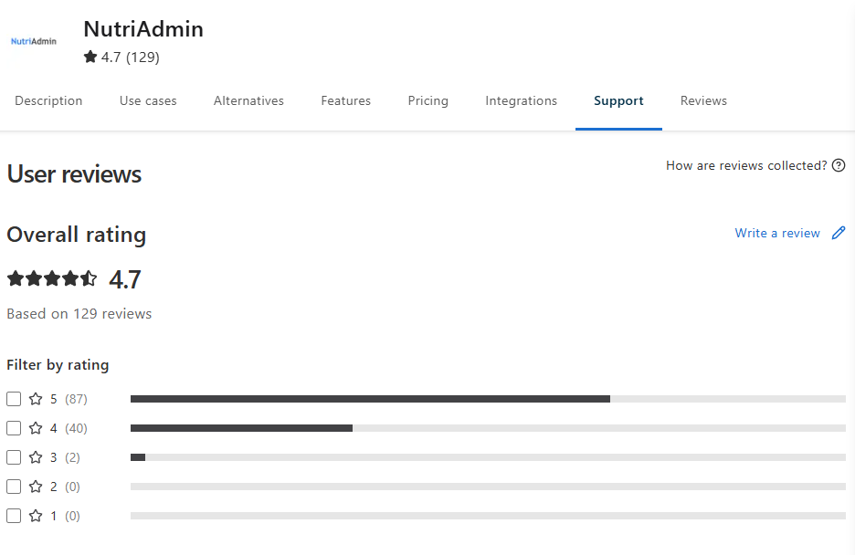Click the star icon in the 3 rating row
This screenshot has width=855, height=555.
[36, 457]
